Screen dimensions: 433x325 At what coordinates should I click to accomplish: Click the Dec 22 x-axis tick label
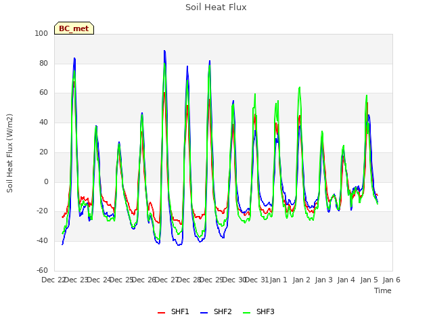(53, 280)
